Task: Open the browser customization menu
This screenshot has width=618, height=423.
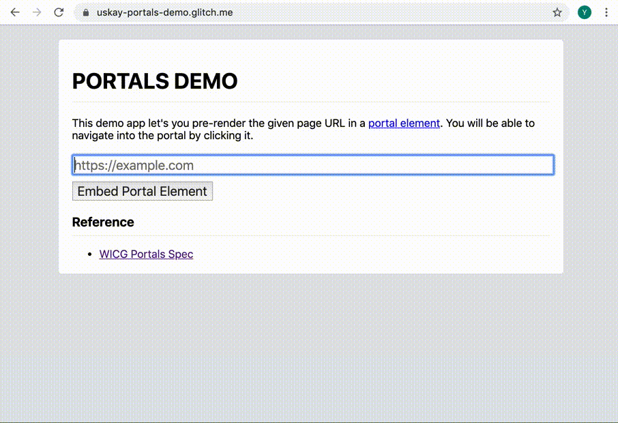Action: click(606, 12)
